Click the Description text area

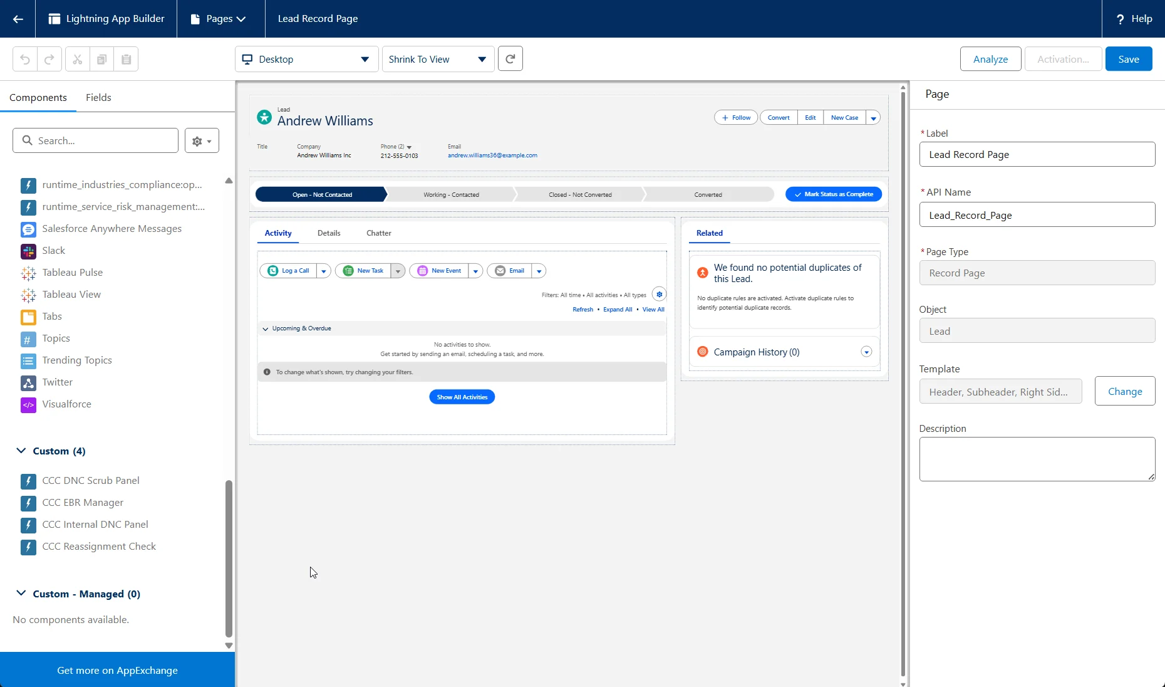tap(1037, 459)
